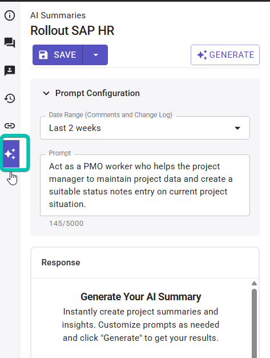270x358 pixels.
Task: Open the Date Range dropdown showing Last 2 weeks
Action: click(145, 128)
